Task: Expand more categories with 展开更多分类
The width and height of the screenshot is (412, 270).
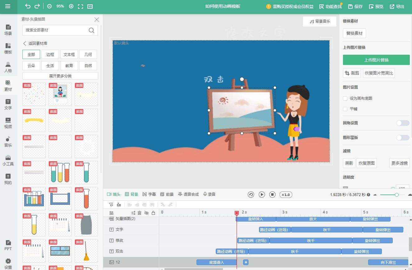Action: point(60,76)
